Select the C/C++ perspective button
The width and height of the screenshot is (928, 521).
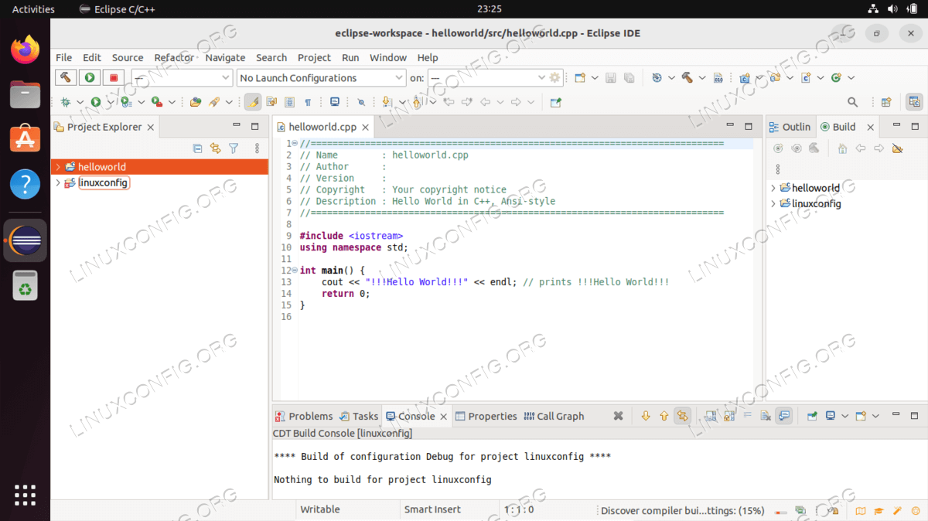click(x=914, y=102)
